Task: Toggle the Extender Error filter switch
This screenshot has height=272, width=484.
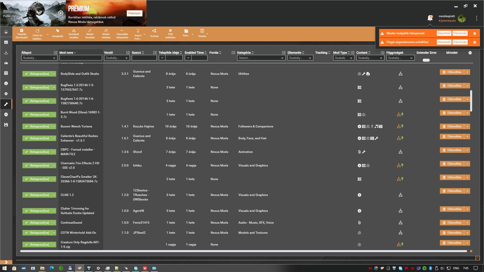Action: 426,60
